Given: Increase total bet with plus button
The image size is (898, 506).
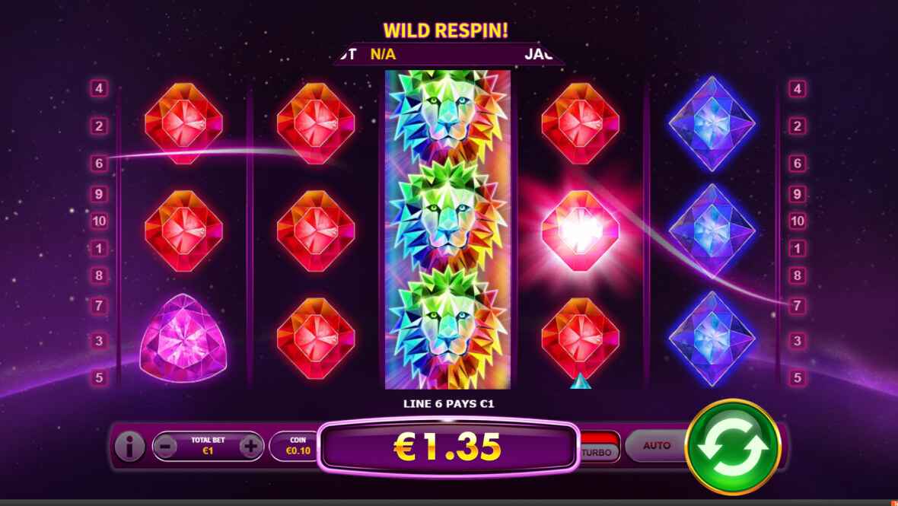Looking at the screenshot, I should [x=250, y=447].
